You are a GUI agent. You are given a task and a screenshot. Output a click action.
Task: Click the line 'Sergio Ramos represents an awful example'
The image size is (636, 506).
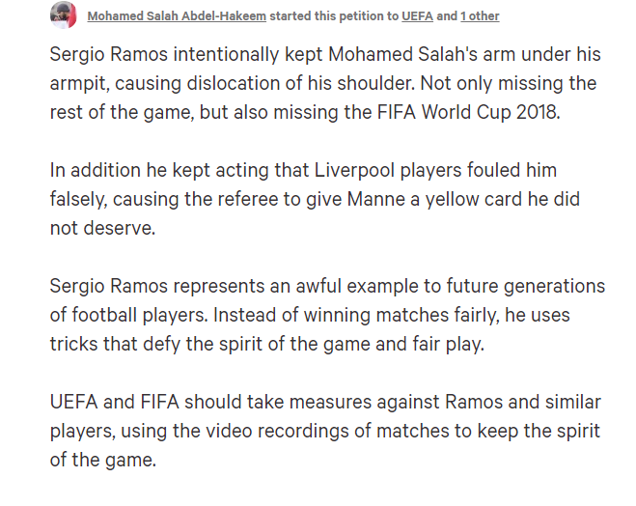pyautogui.click(x=327, y=286)
